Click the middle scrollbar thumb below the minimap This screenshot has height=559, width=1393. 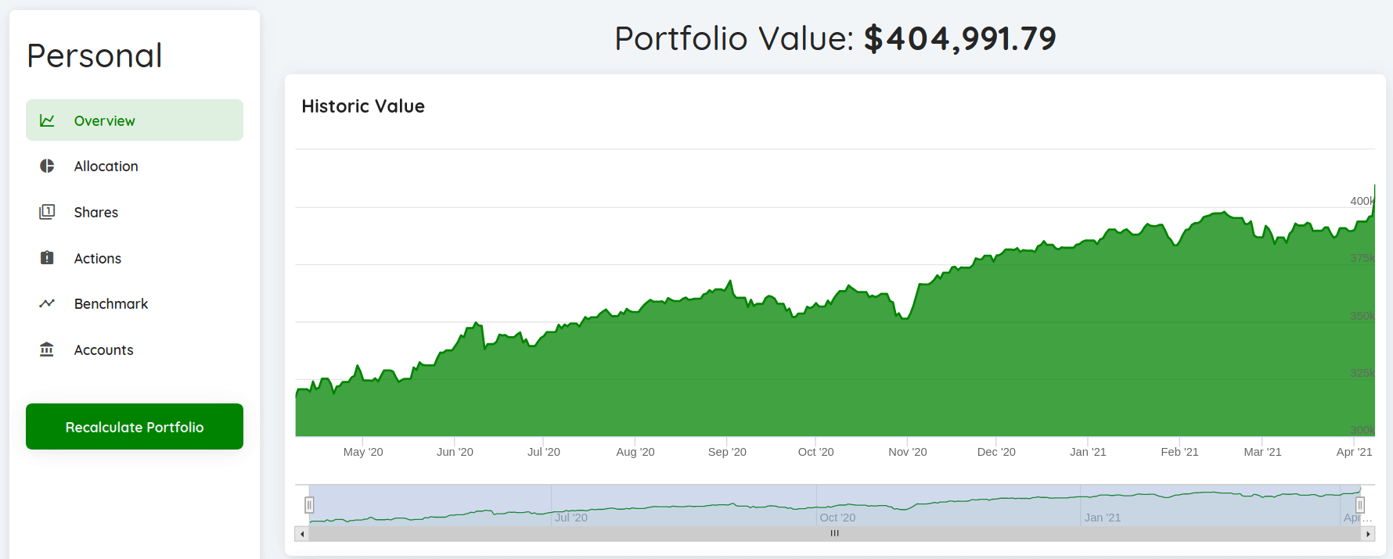pos(833,533)
